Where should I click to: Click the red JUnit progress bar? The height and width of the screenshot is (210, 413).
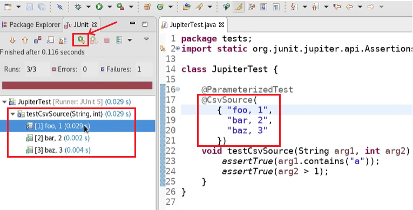(77, 85)
